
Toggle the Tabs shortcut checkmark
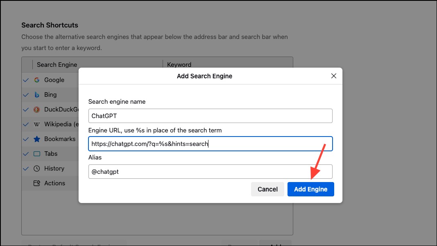26,154
